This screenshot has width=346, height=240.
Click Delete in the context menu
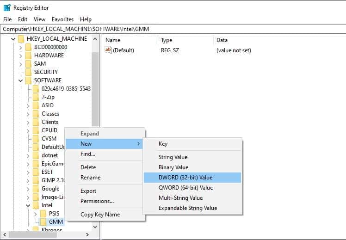(105, 167)
